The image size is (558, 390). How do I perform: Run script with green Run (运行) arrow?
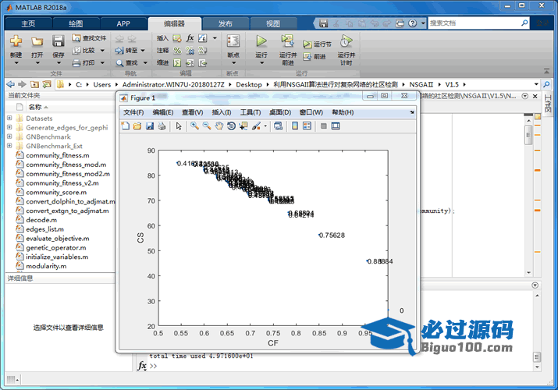tap(261, 41)
